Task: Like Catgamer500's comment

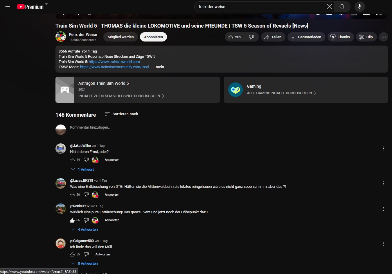Action: coord(72,255)
